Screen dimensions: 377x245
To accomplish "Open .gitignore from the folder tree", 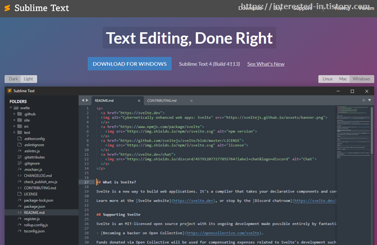I will (32, 164).
